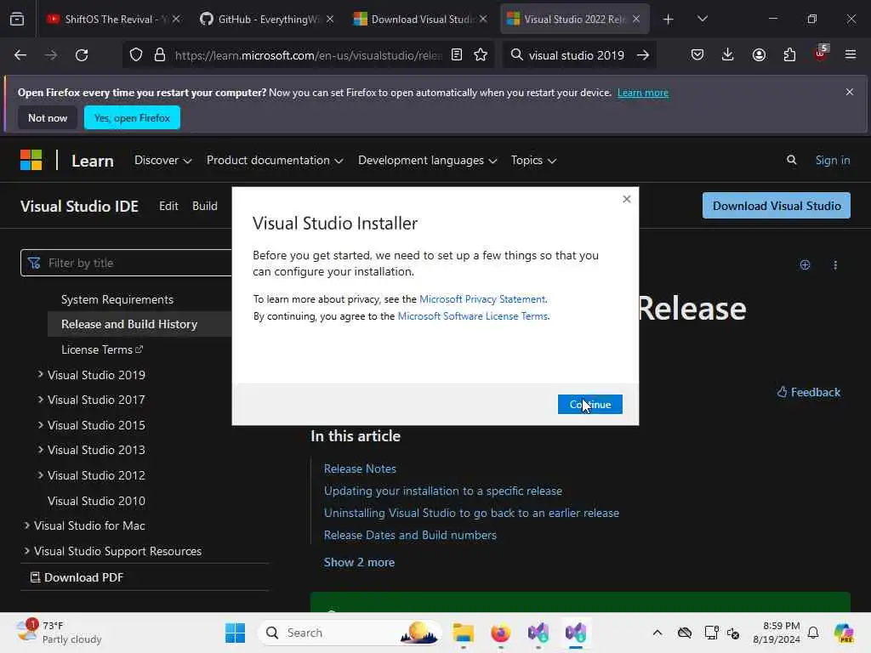Expand the Discover menu
This screenshot has width=871, height=653.
click(162, 160)
